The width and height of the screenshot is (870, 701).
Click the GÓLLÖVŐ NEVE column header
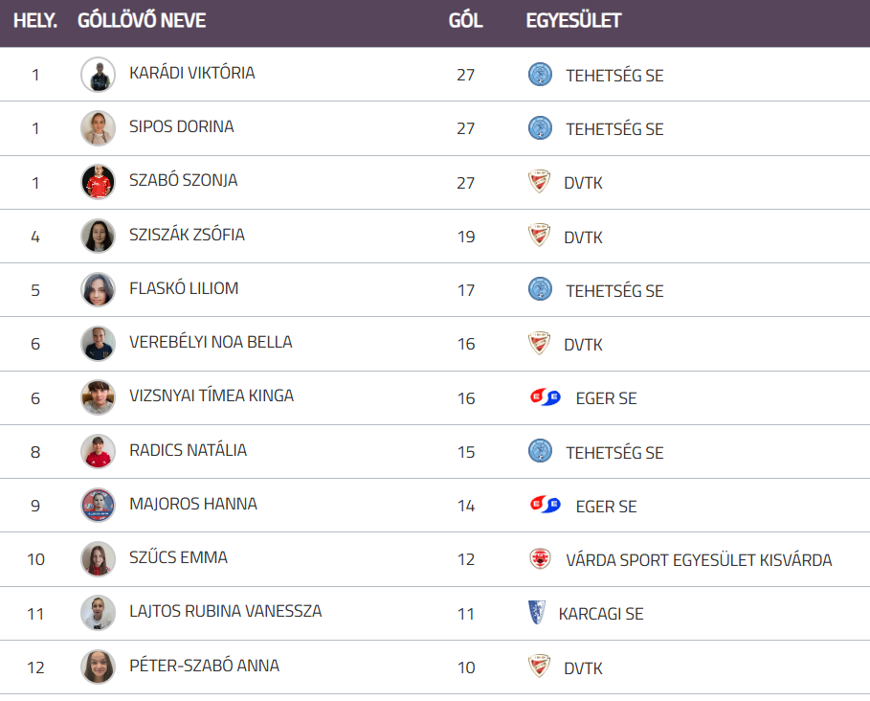click(x=142, y=21)
